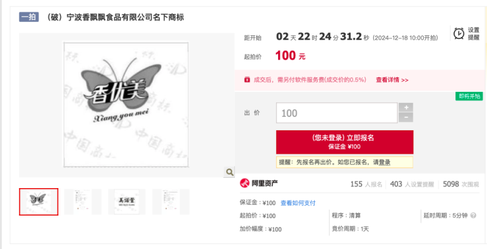Open the magnifier zoom icon on image
The image size is (487, 249).
[x=229, y=172]
